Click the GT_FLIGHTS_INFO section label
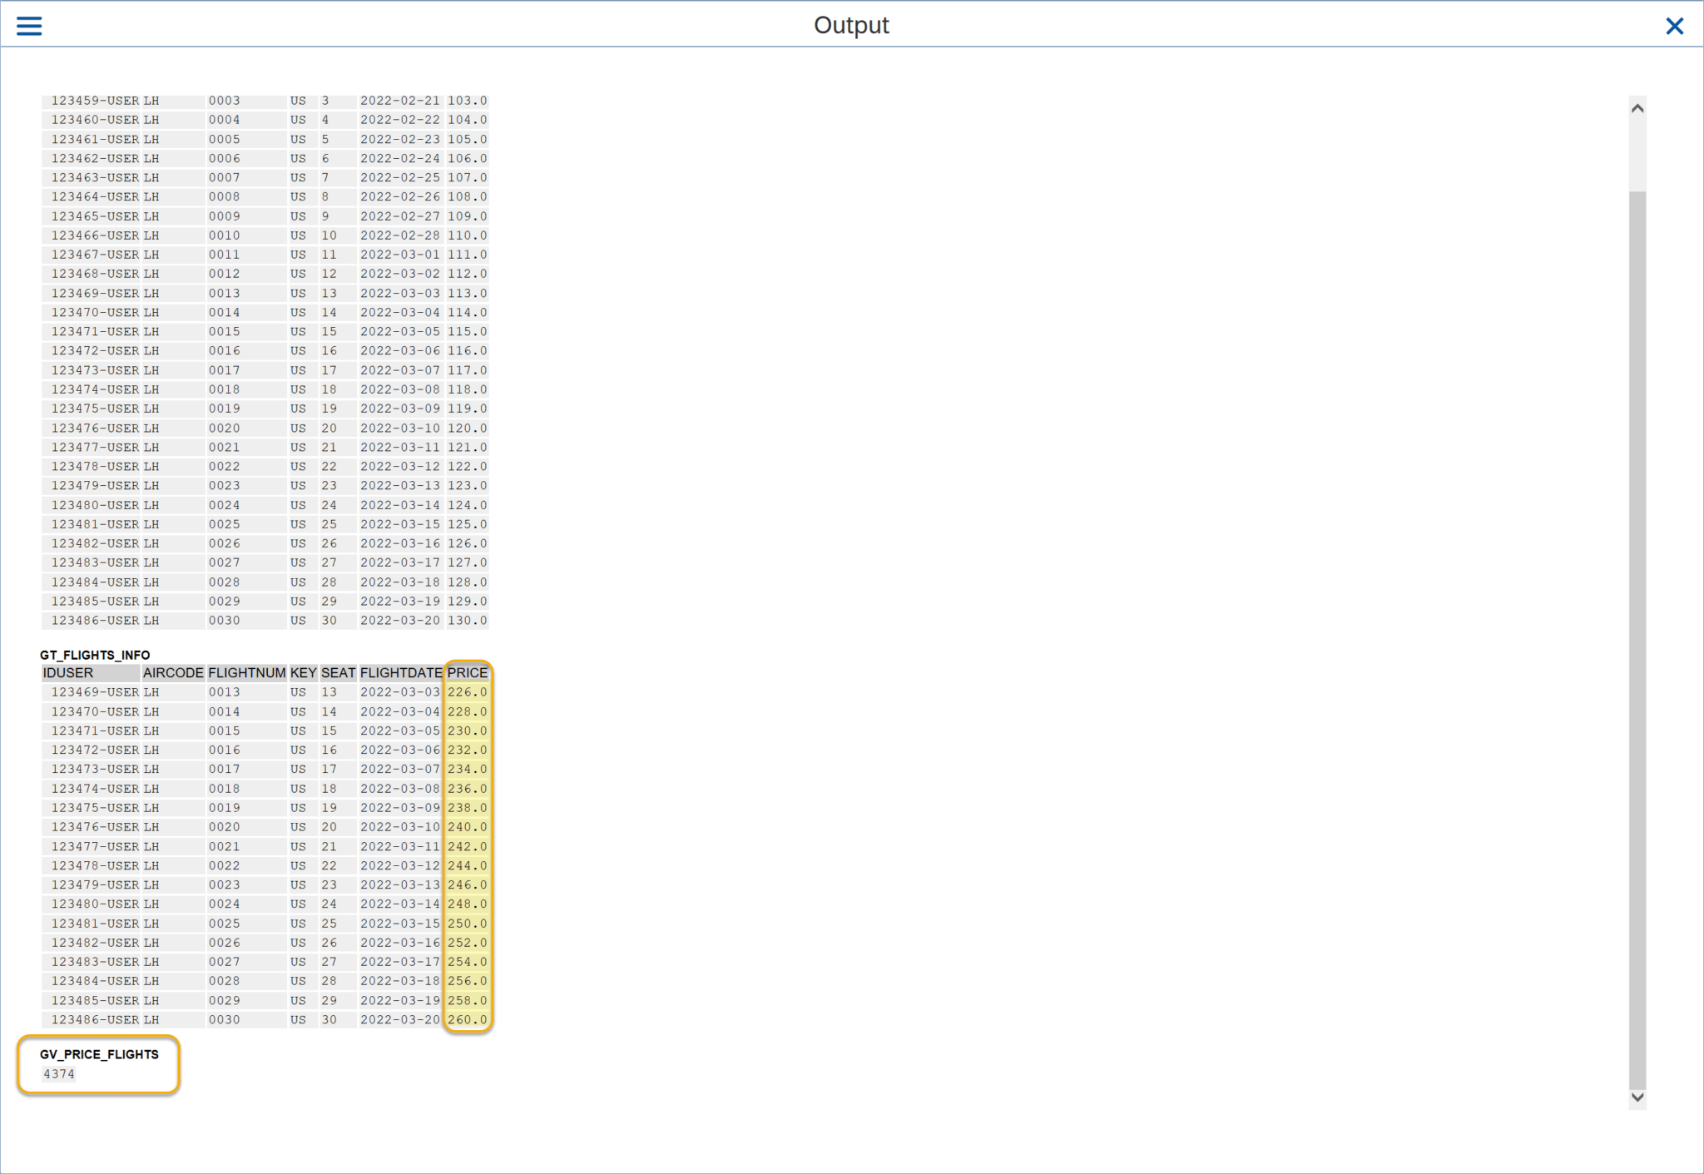Viewport: 1704px width, 1174px height. point(96,655)
